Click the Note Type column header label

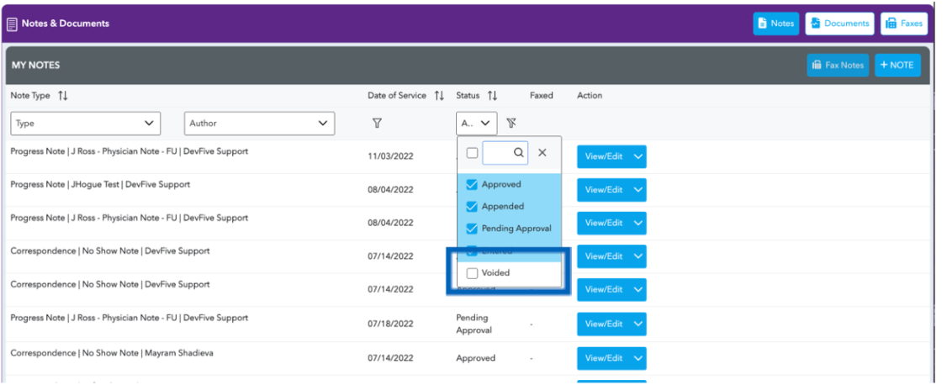pos(30,95)
